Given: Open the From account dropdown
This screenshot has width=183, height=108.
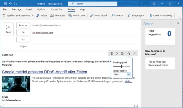Looking at the screenshot, I should (23, 25).
